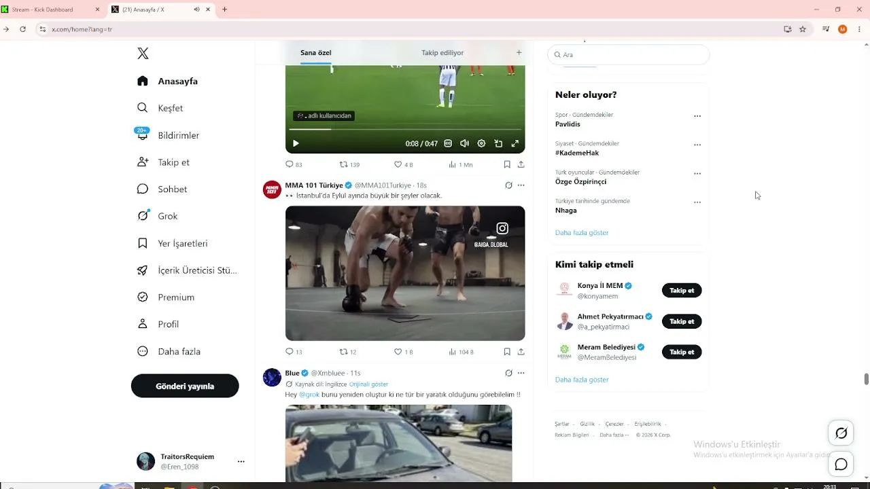Switch the football video to fullscreen
Image resolution: width=870 pixels, height=489 pixels.
(x=515, y=143)
